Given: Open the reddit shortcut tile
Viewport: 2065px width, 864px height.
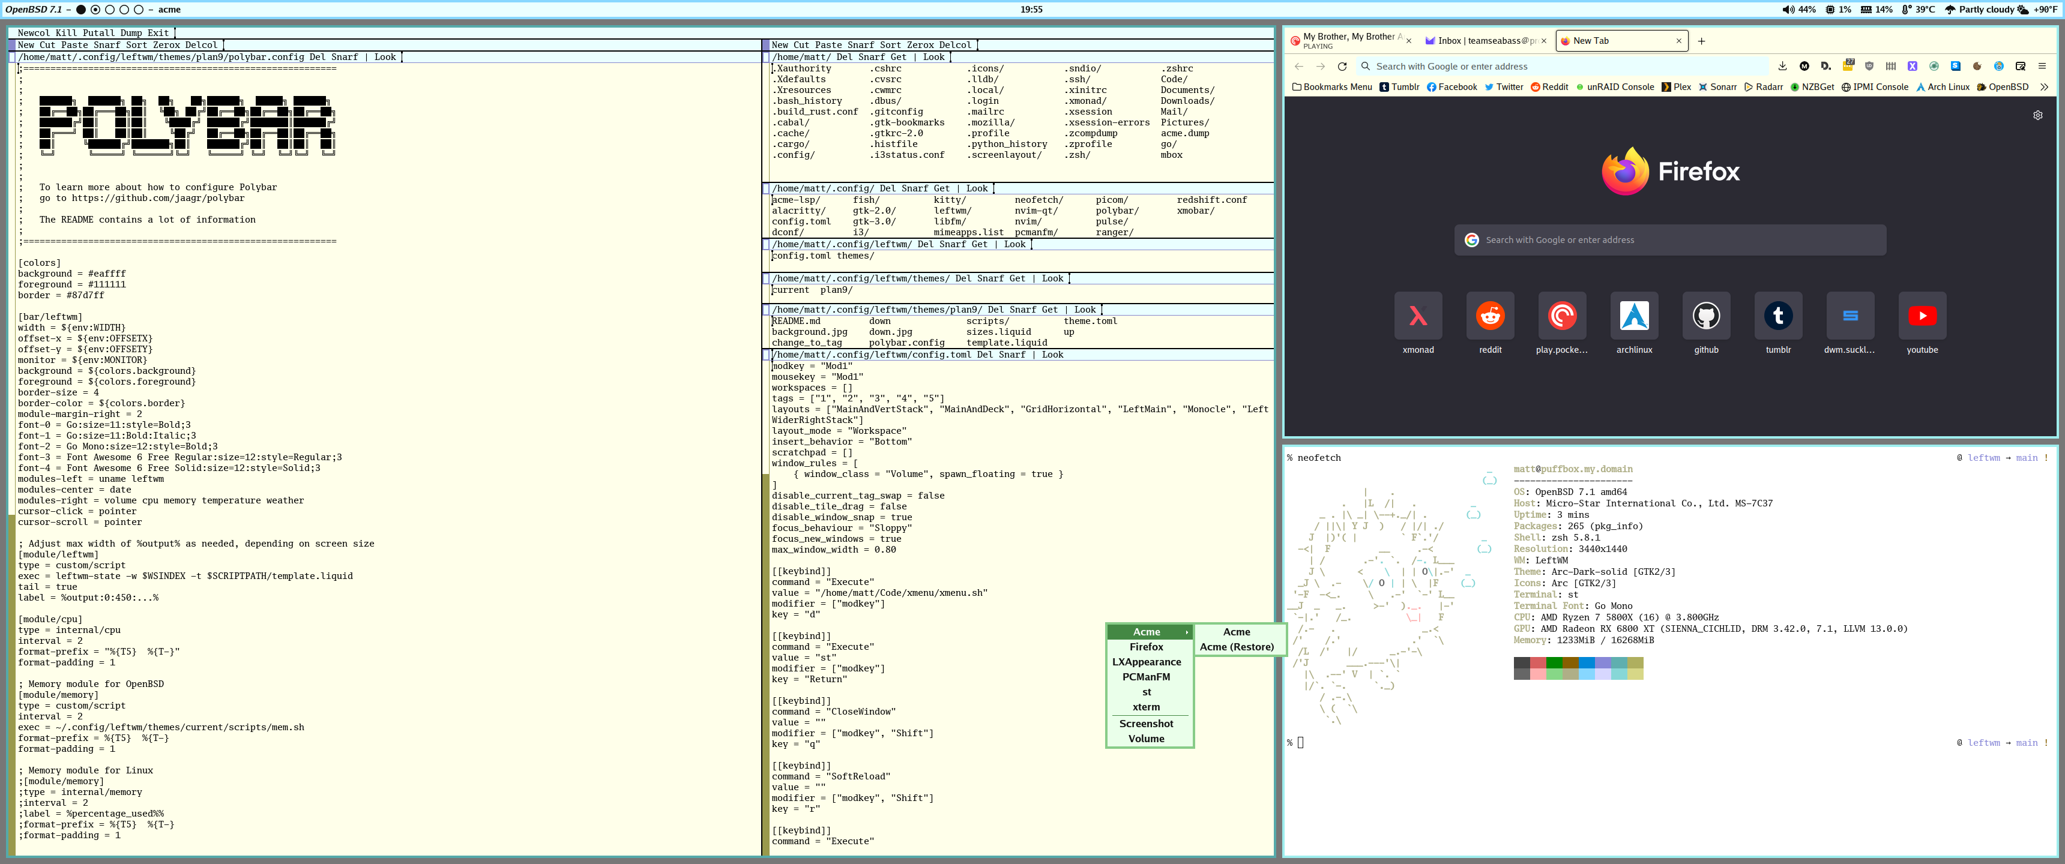Looking at the screenshot, I should 1491,316.
